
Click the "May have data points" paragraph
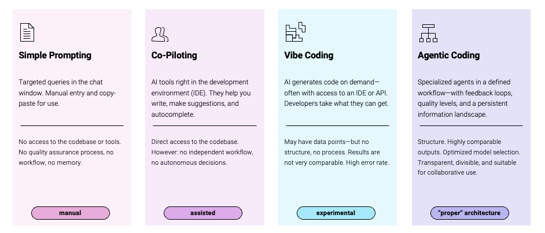(337, 152)
